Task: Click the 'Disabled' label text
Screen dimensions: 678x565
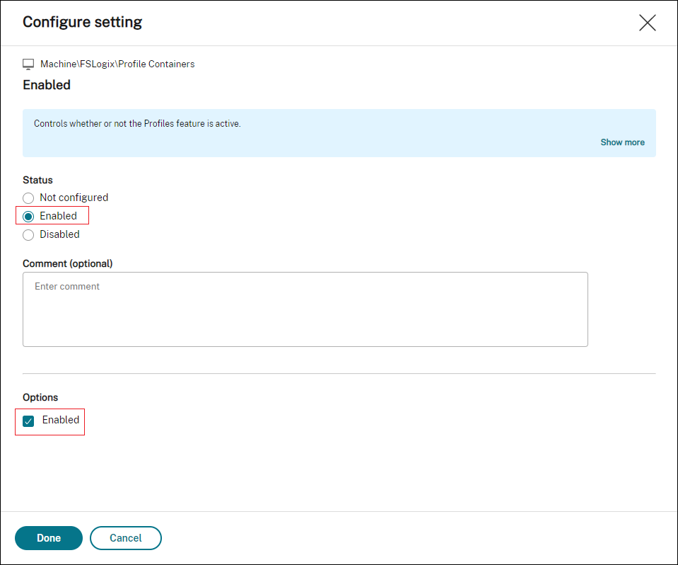Action: tap(59, 234)
